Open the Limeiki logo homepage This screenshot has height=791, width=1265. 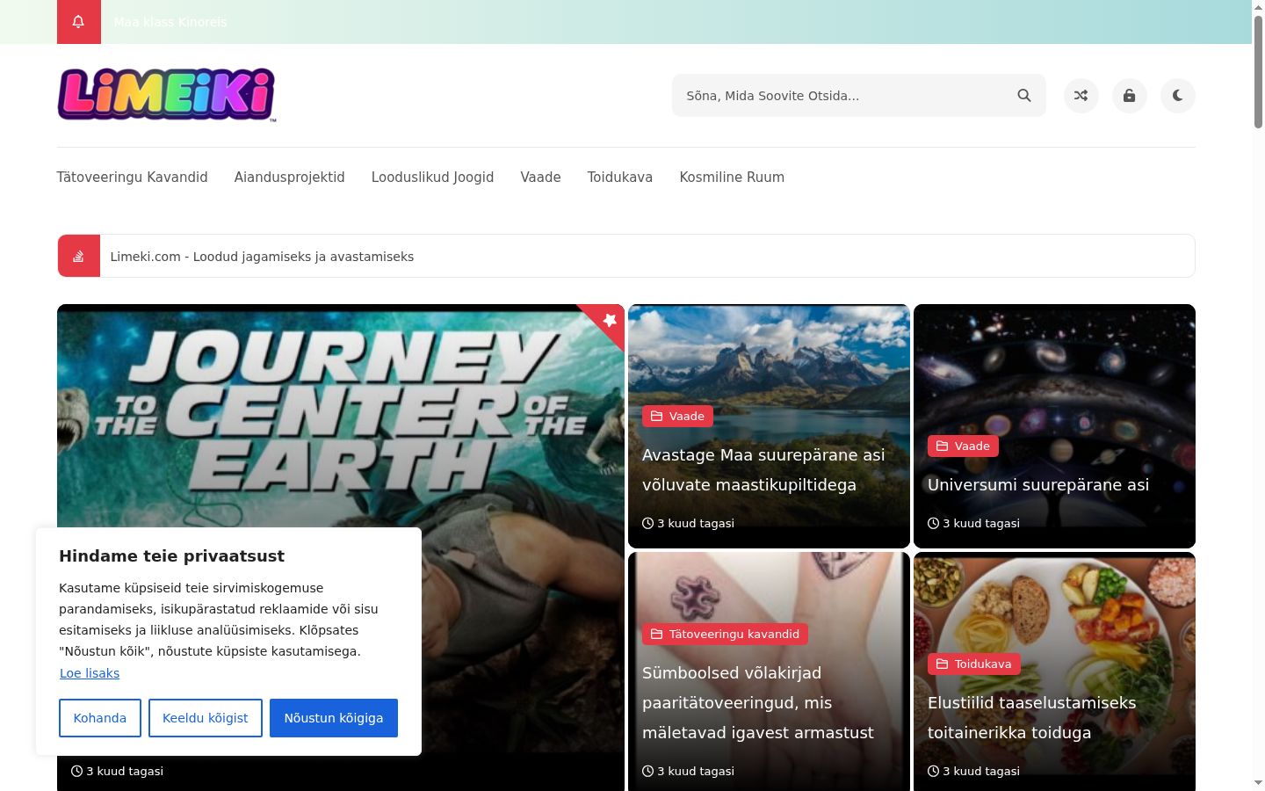coord(167,95)
